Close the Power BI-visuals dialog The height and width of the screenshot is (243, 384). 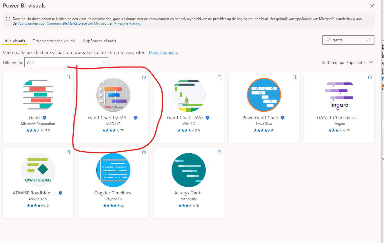[x=372, y=6]
